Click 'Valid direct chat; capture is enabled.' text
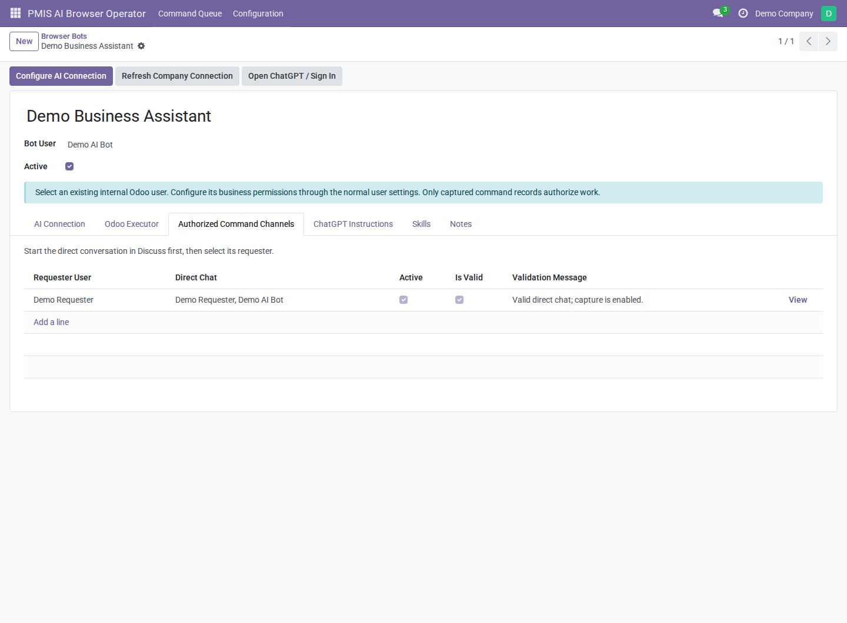Image resolution: width=847 pixels, height=623 pixels. [x=578, y=300]
